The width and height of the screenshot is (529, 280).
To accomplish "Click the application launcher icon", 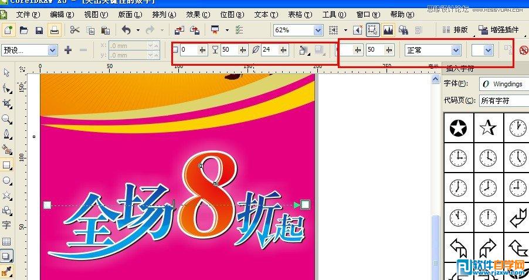I will click(x=215, y=30).
